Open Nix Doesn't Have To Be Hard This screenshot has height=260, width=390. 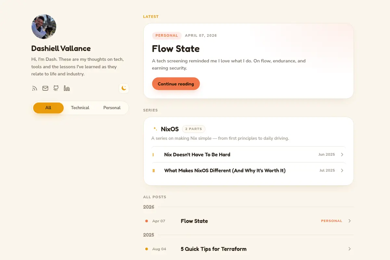pyautogui.click(x=197, y=155)
